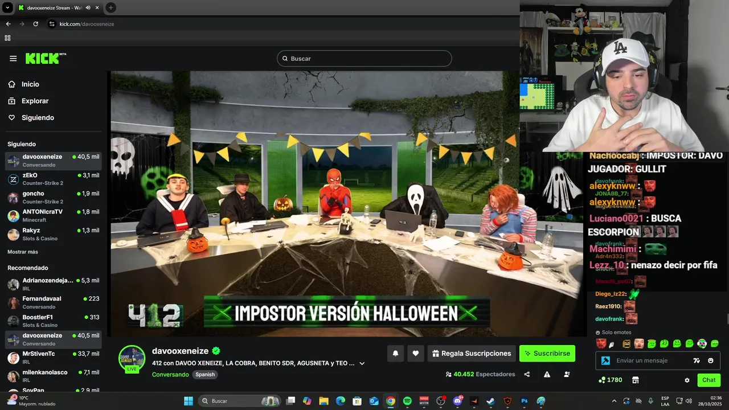The height and width of the screenshot is (410, 729).
Task: Click the green Suscribirse button
Action: point(547,354)
